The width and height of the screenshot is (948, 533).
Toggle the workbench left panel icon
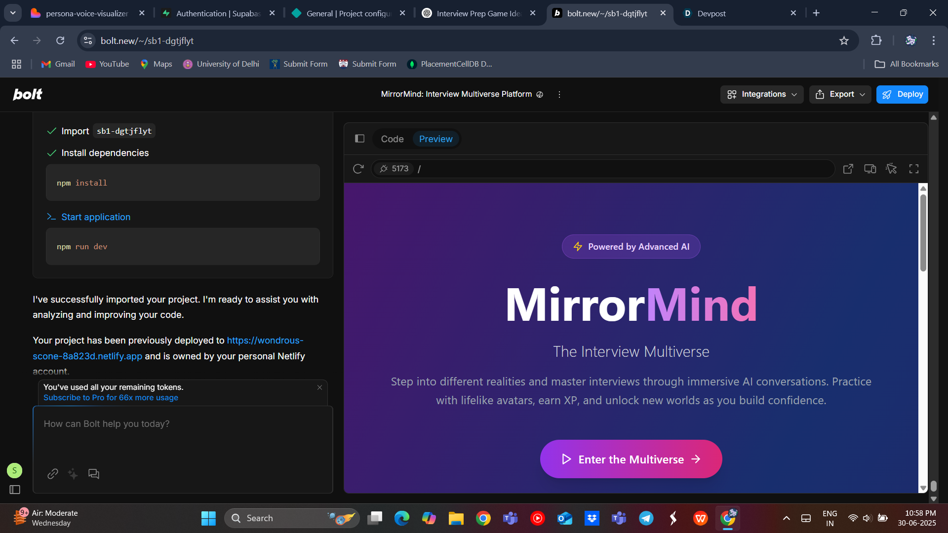pos(360,139)
